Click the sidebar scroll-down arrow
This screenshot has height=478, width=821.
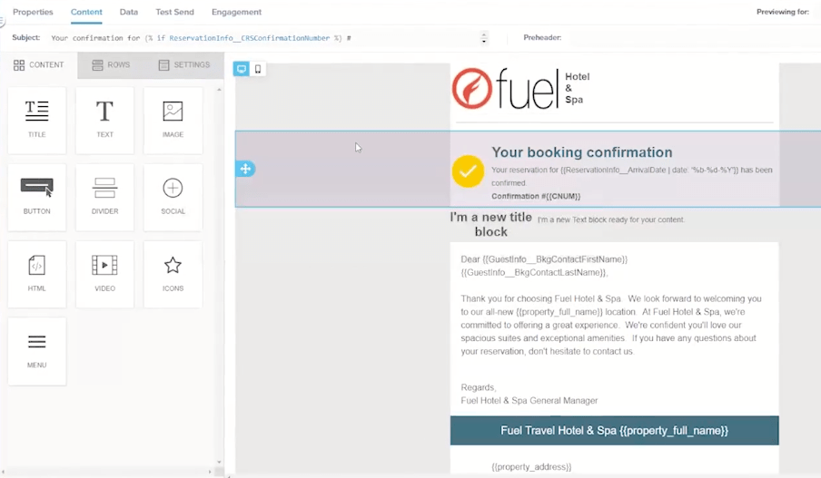click(219, 463)
